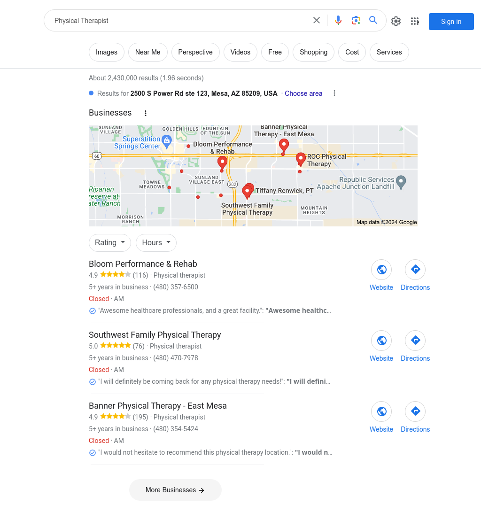
Task: Open More Businesses results
Action: (175, 490)
